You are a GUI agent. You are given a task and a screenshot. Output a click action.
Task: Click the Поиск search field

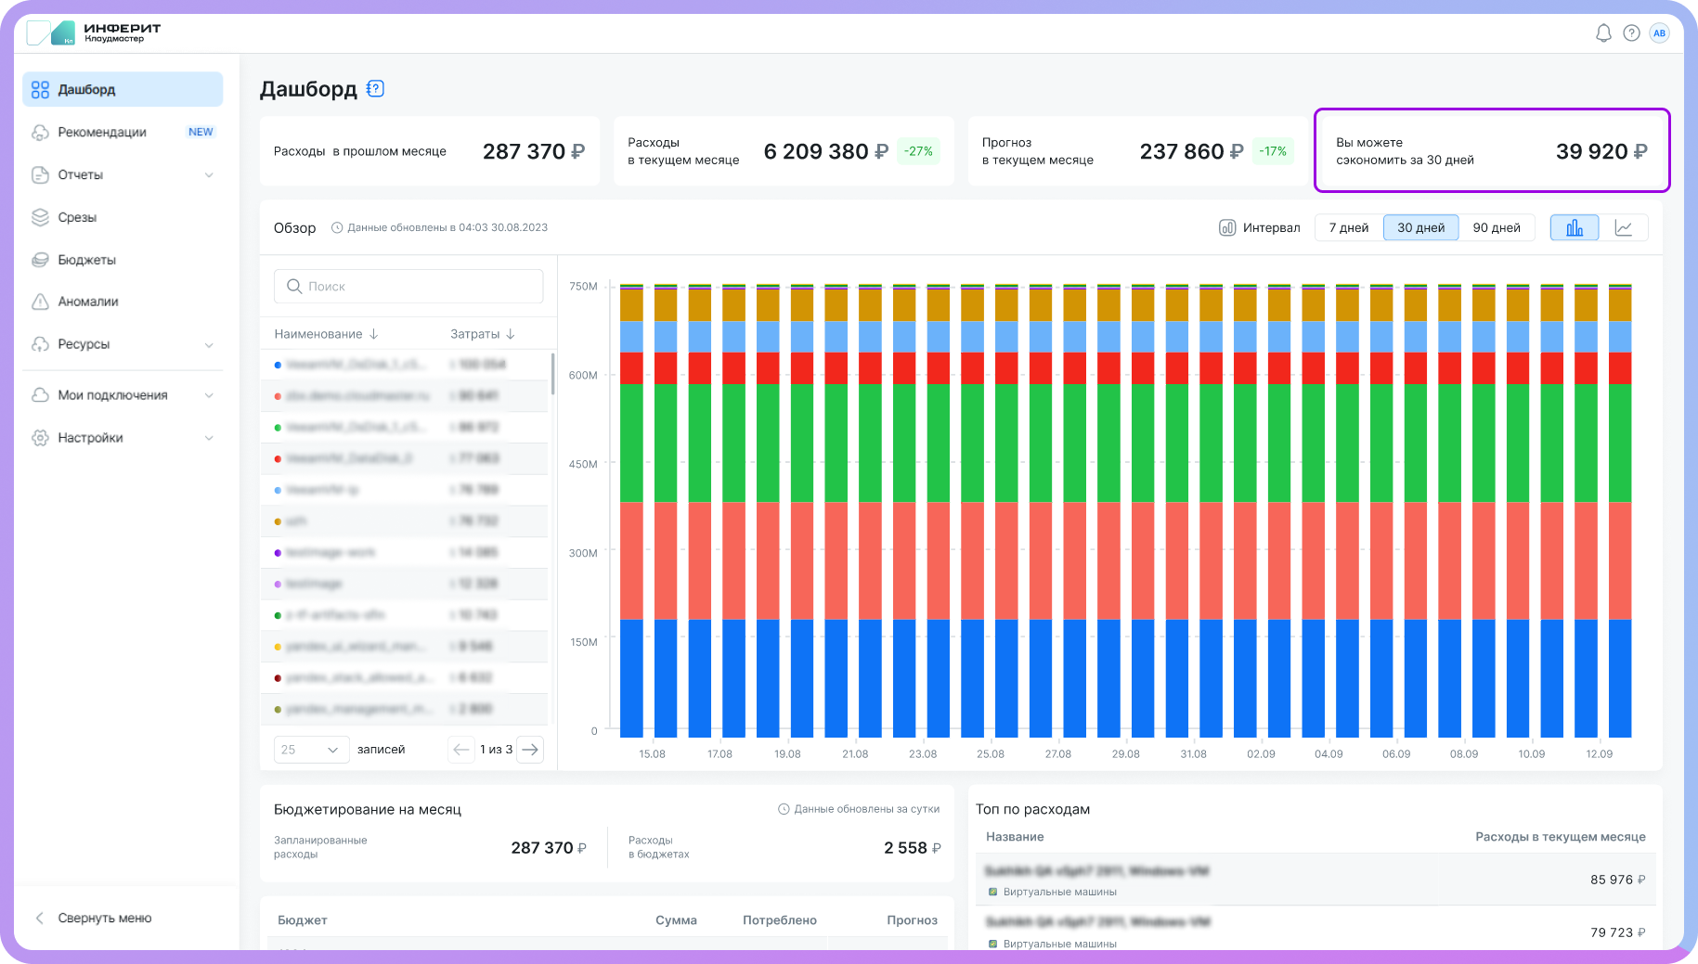[x=408, y=287]
